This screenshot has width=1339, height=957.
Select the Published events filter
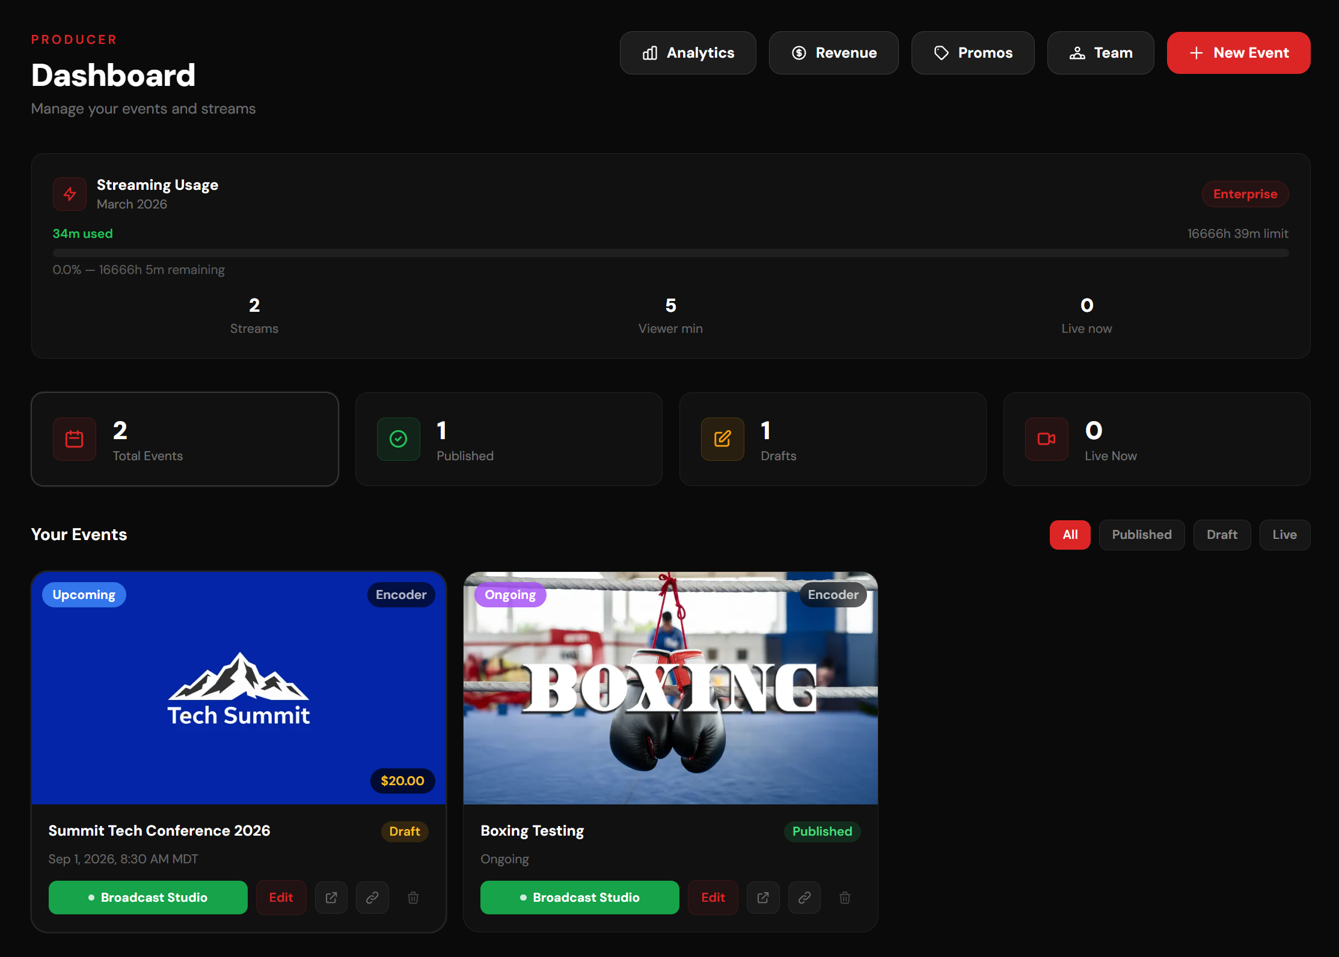coord(1141,535)
